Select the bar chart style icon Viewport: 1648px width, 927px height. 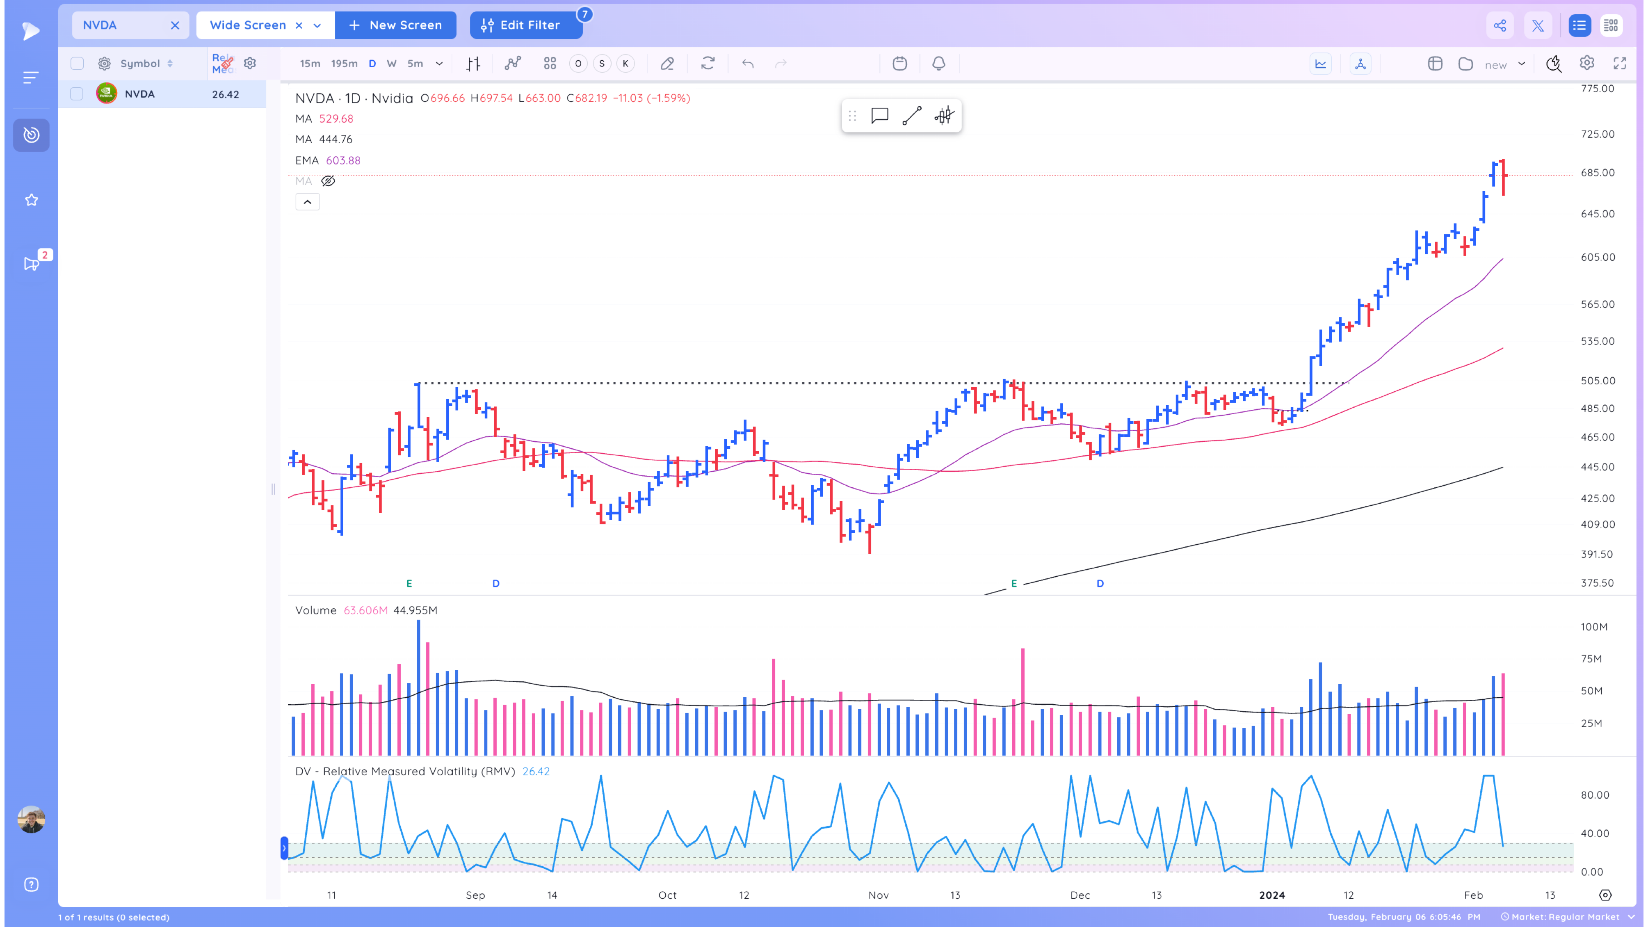pyautogui.click(x=473, y=63)
